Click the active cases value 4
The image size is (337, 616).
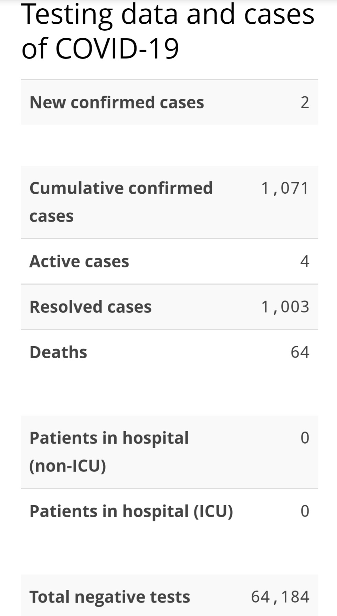[305, 262]
